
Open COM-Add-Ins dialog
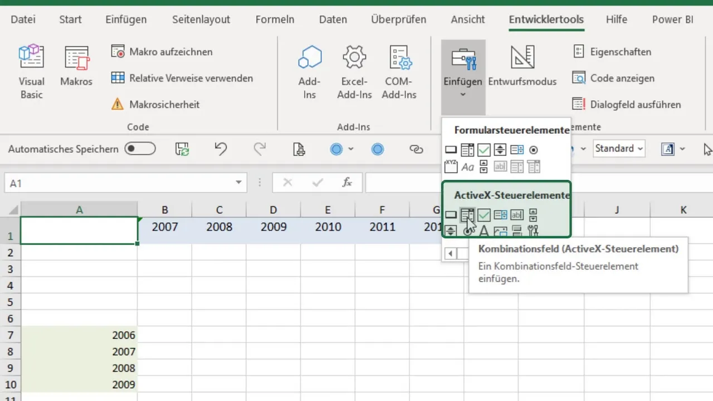[x=399, y=72]
